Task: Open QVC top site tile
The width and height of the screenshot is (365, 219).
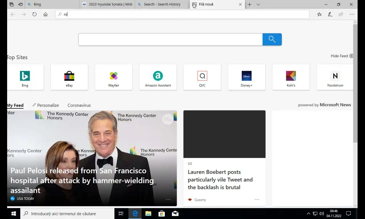Action: pos(202,77)
